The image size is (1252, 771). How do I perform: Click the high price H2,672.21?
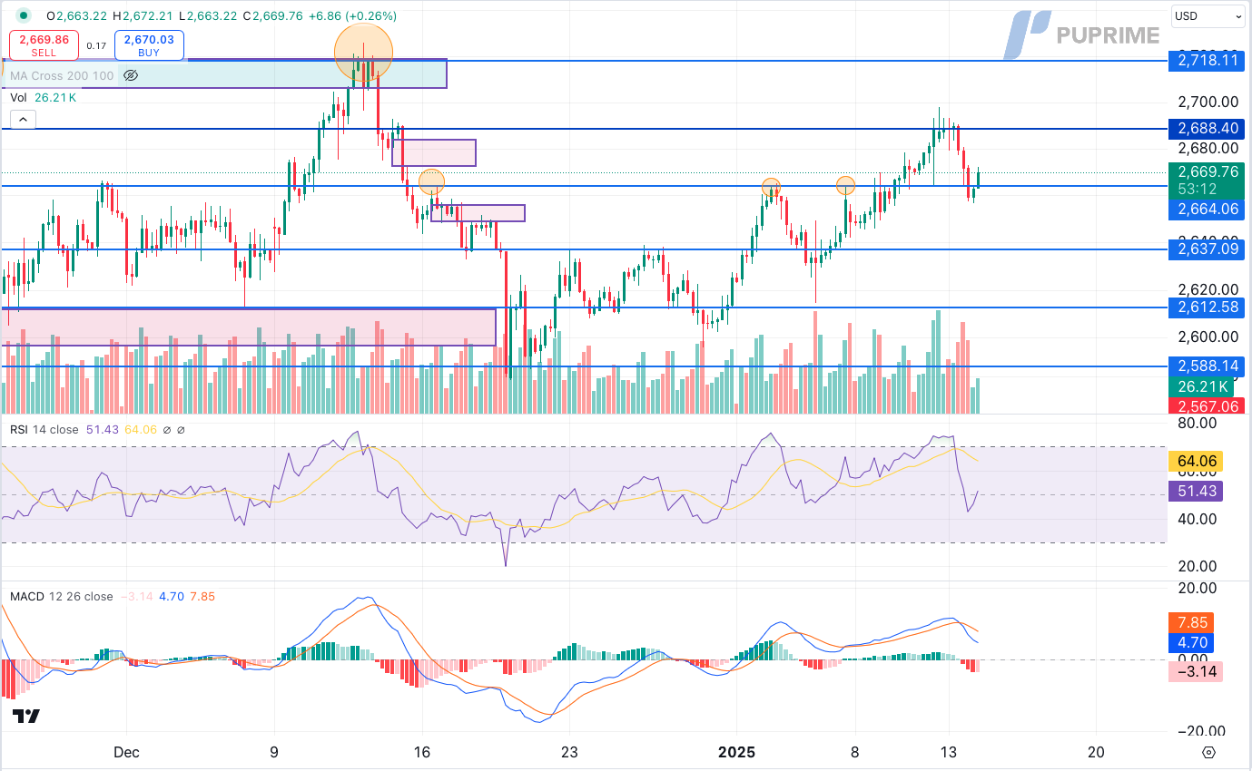click(143, 15)
